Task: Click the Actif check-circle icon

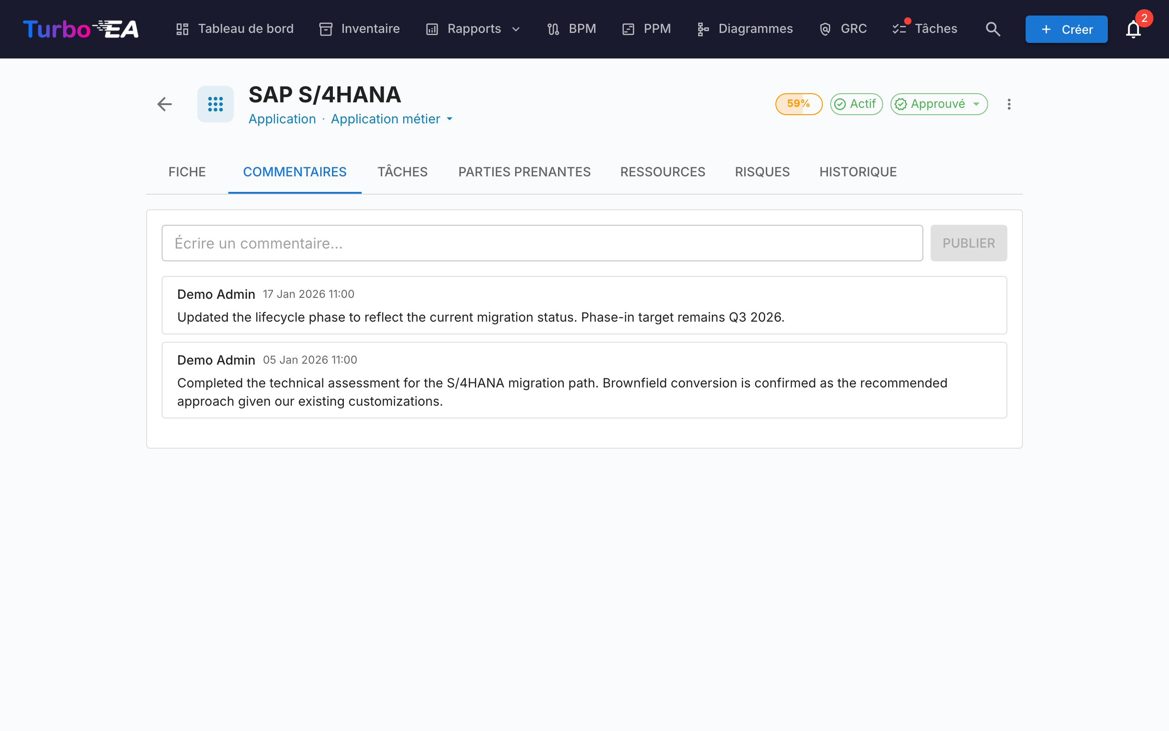Action: 840,104
